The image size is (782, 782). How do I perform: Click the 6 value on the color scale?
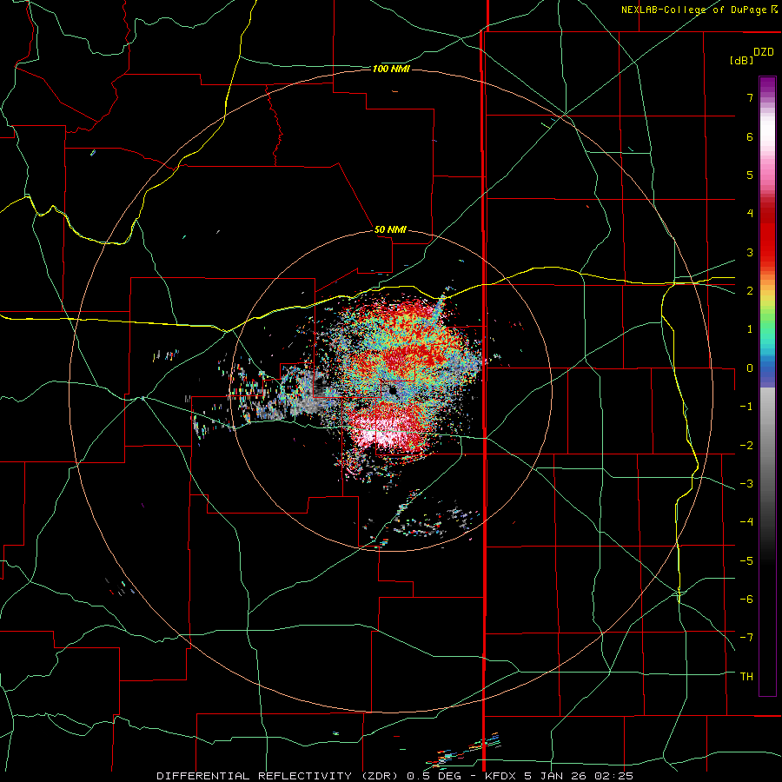tap(750, 136)
